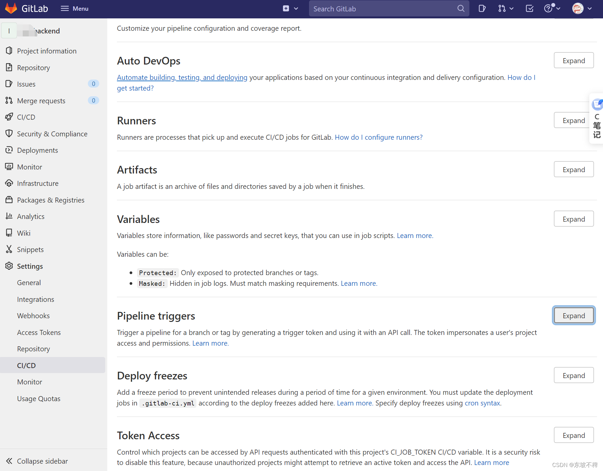Screen dimensions: 603x471
Task: Switch to the Webhooks settings page
Action: pos(33,316)
